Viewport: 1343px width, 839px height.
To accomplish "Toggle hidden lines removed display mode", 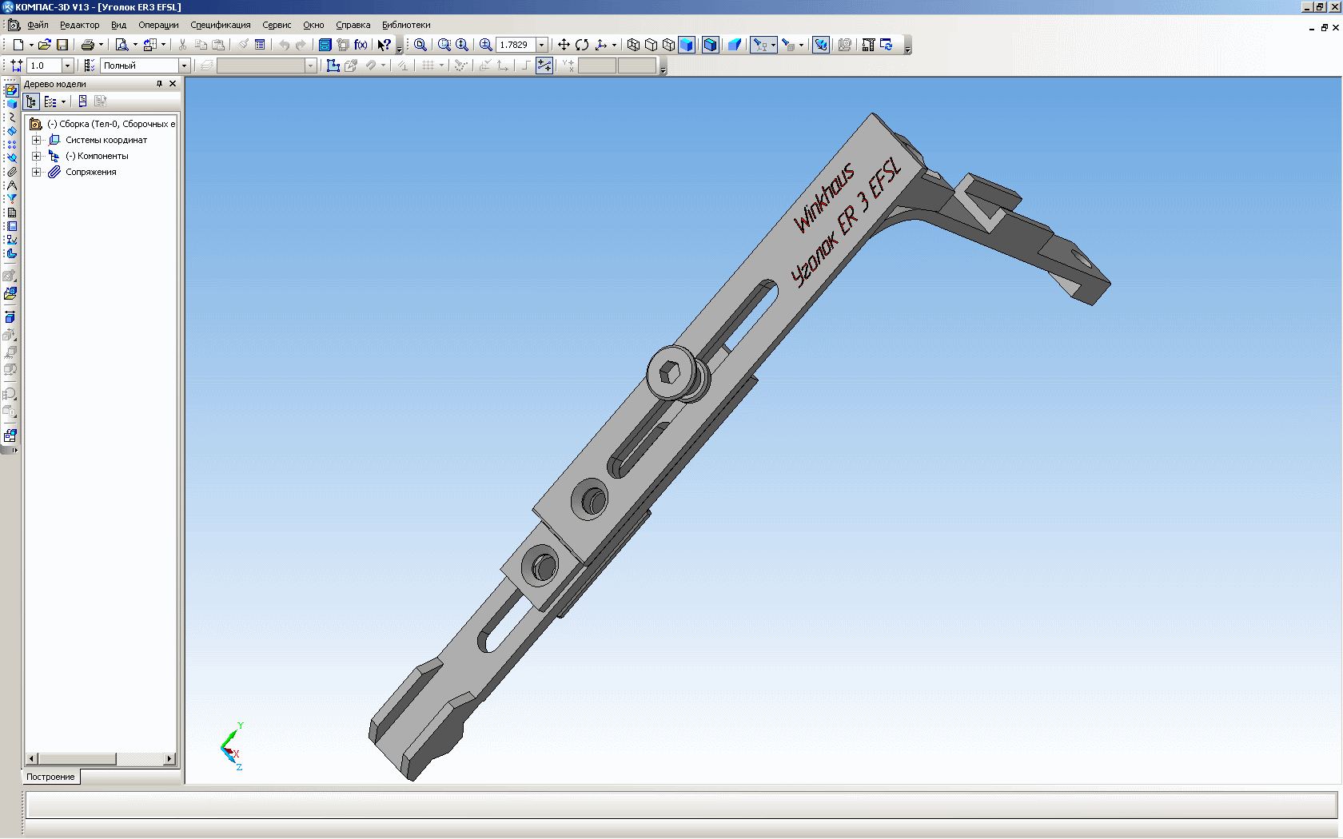I will pos(652,45).
